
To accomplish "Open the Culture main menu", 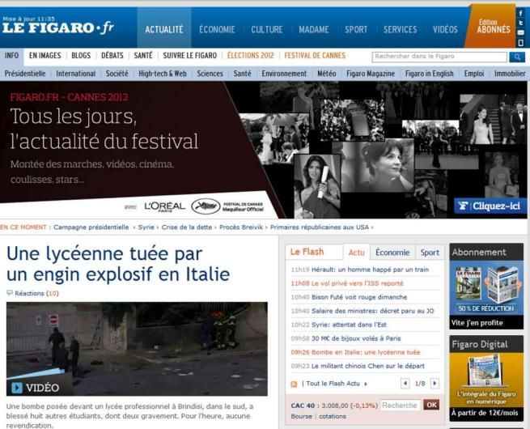I will point(267,29).
